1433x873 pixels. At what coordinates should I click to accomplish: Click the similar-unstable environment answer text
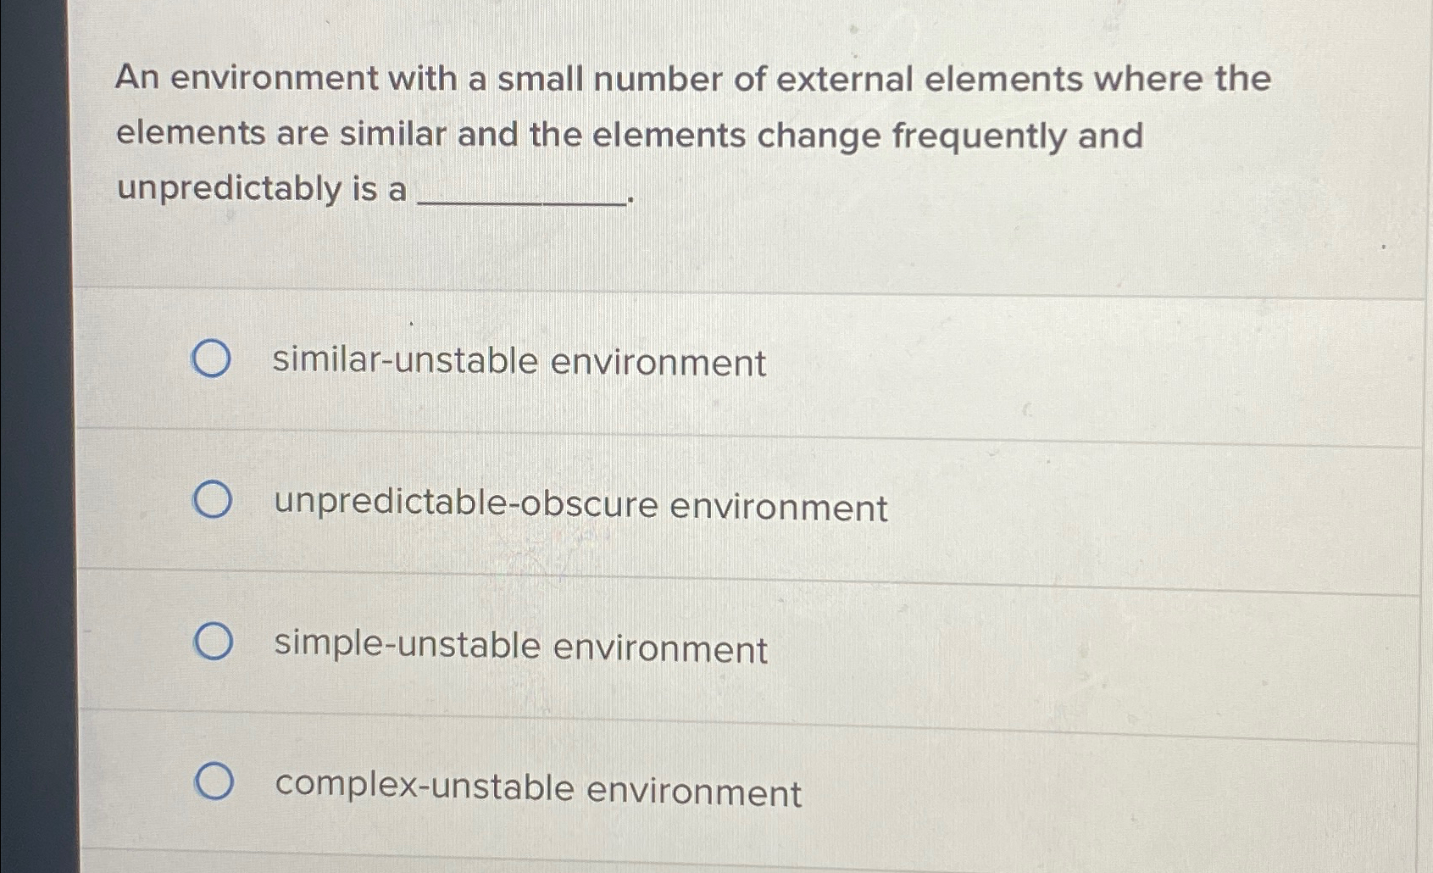(518, 362)
